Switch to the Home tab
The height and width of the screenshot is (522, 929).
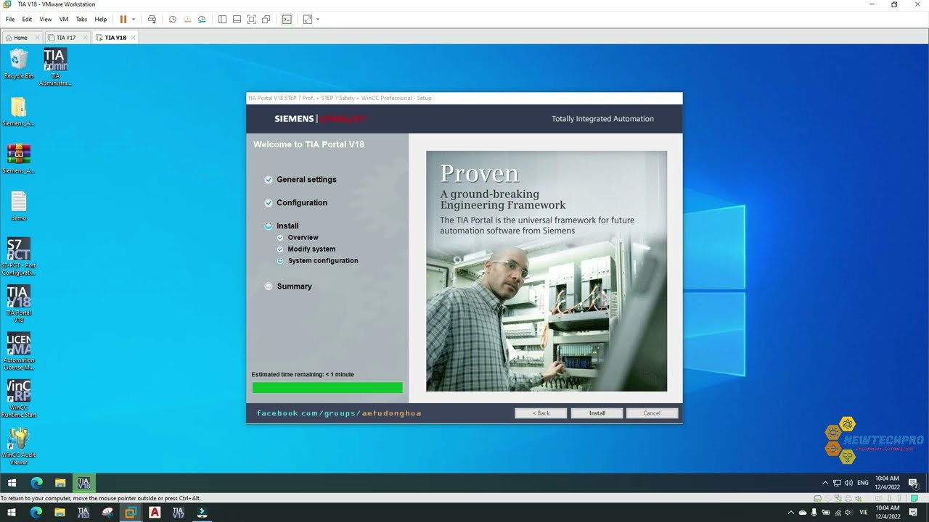coord(20,38)
